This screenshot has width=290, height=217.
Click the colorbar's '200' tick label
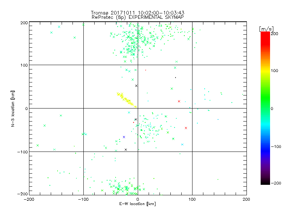274,34
